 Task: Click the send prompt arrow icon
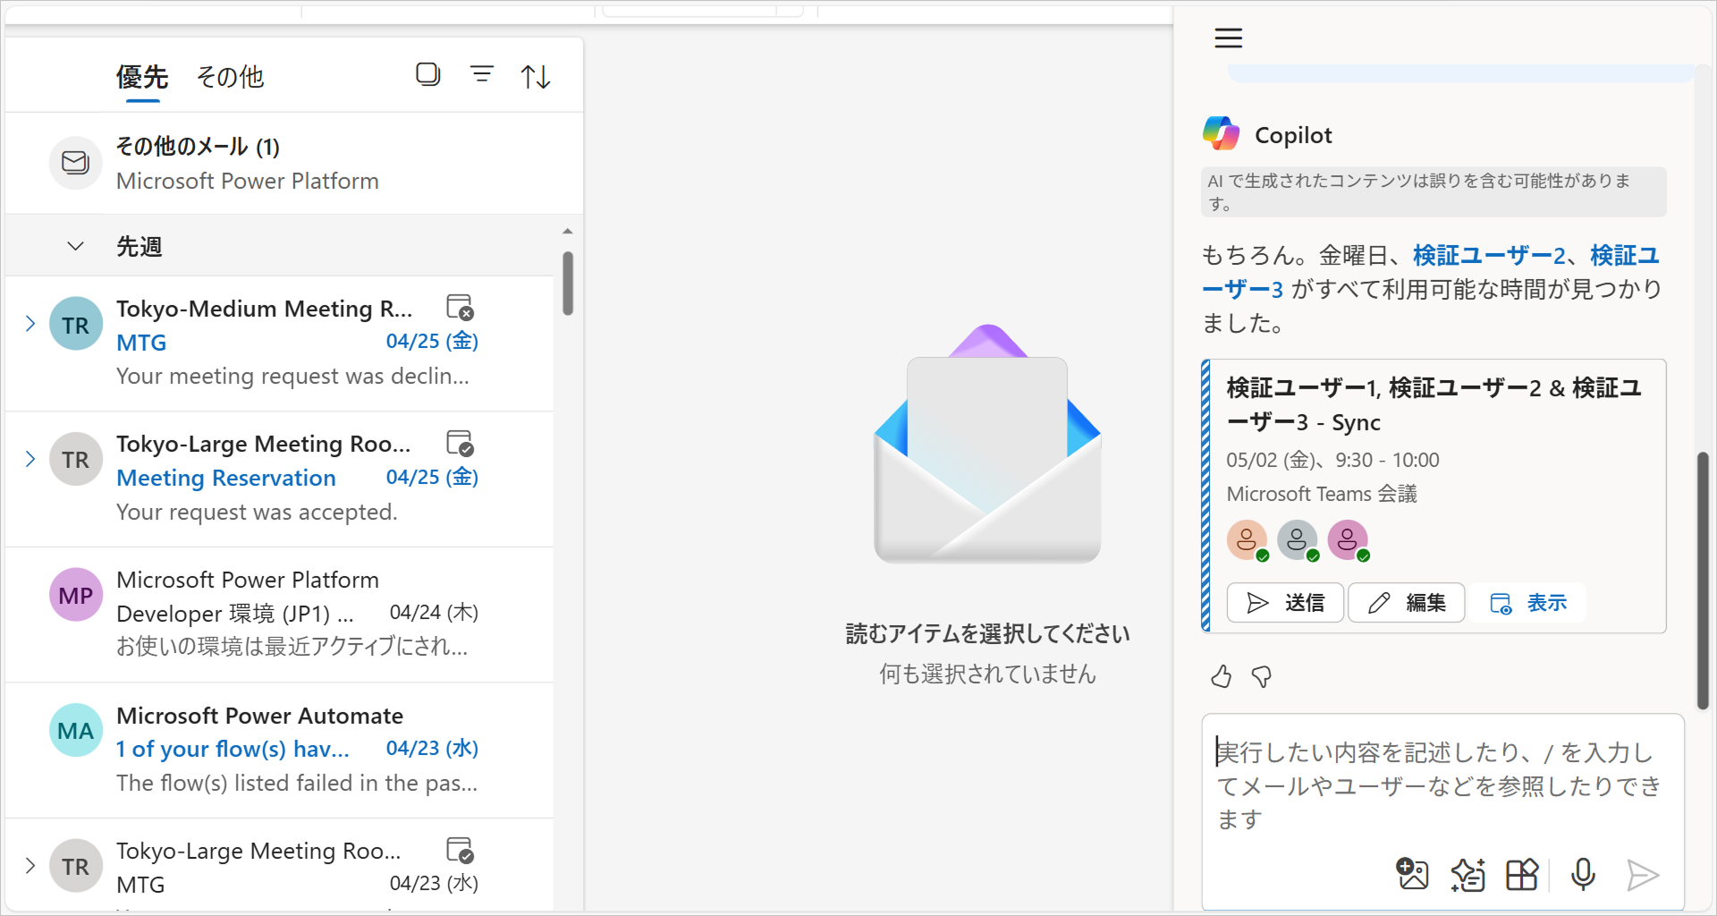pos(1642,874)
